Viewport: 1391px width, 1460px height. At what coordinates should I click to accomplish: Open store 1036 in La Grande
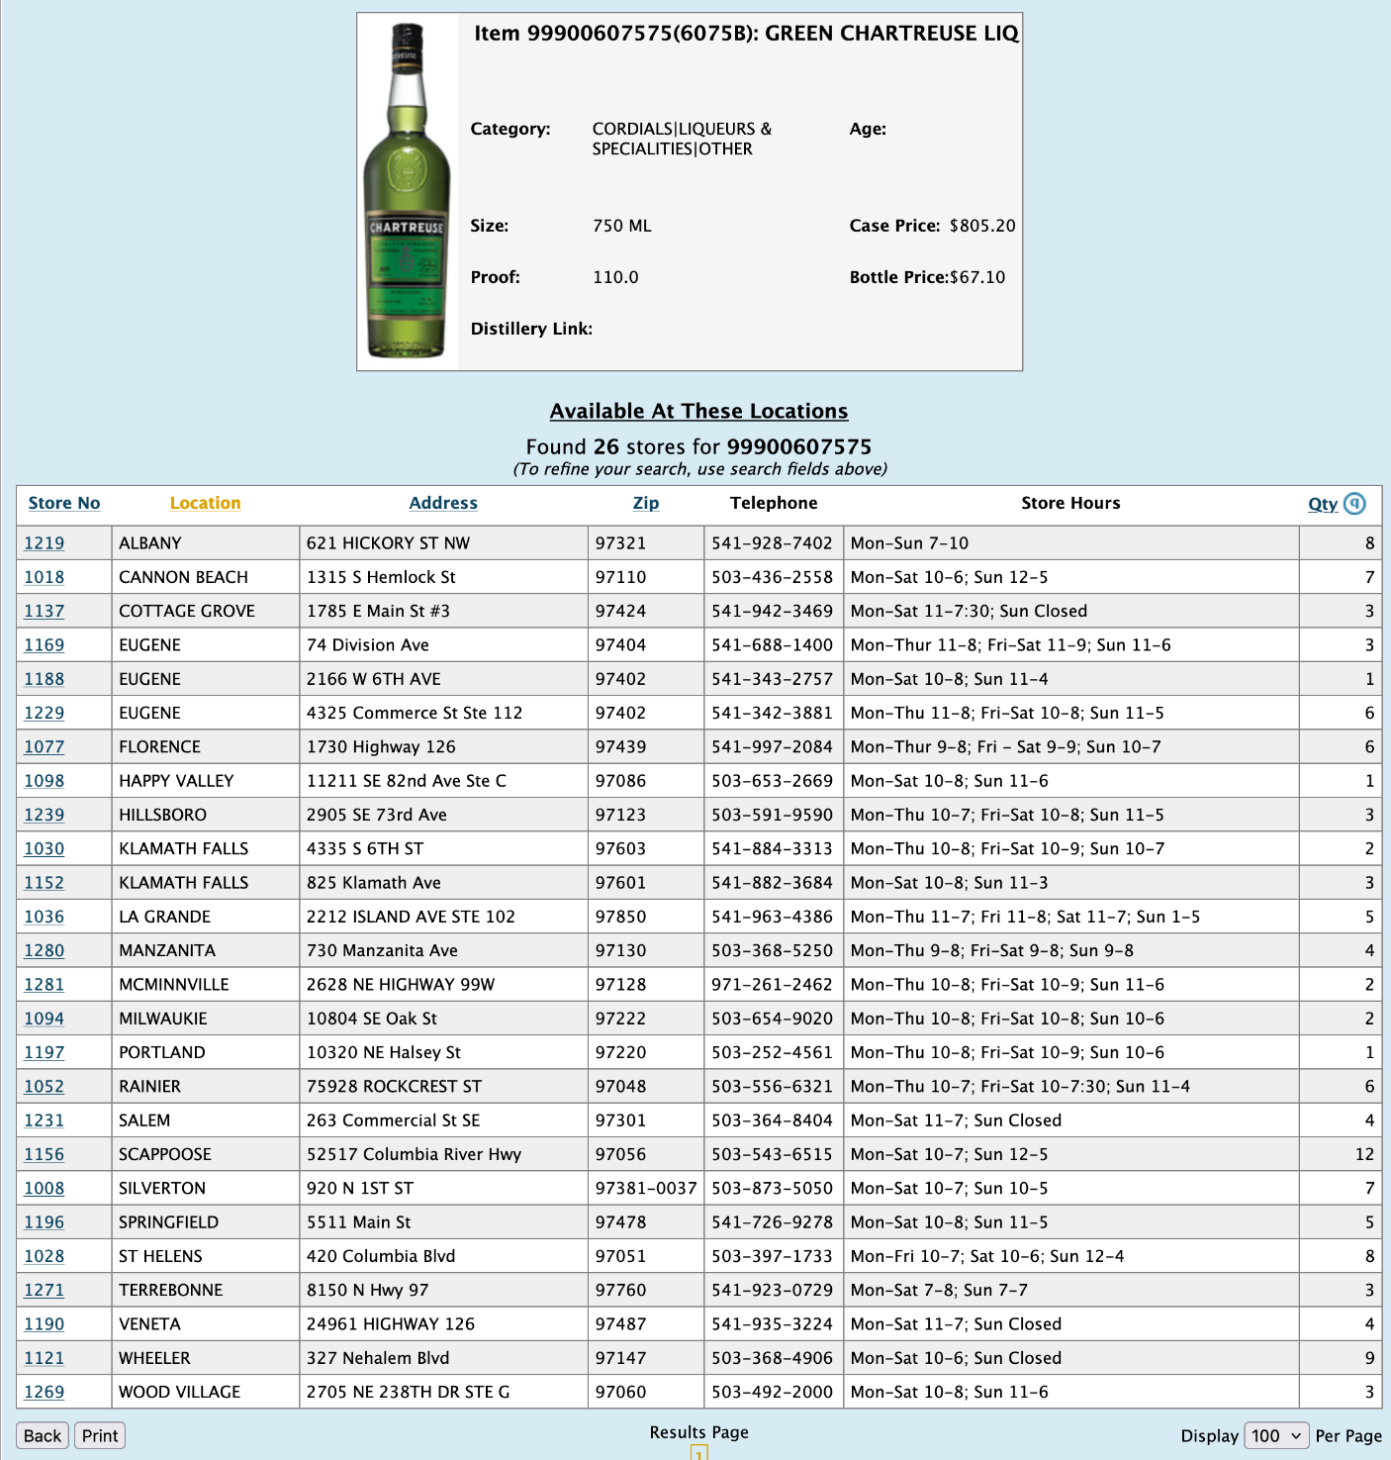pyautogui.click(x=45, y=917)
